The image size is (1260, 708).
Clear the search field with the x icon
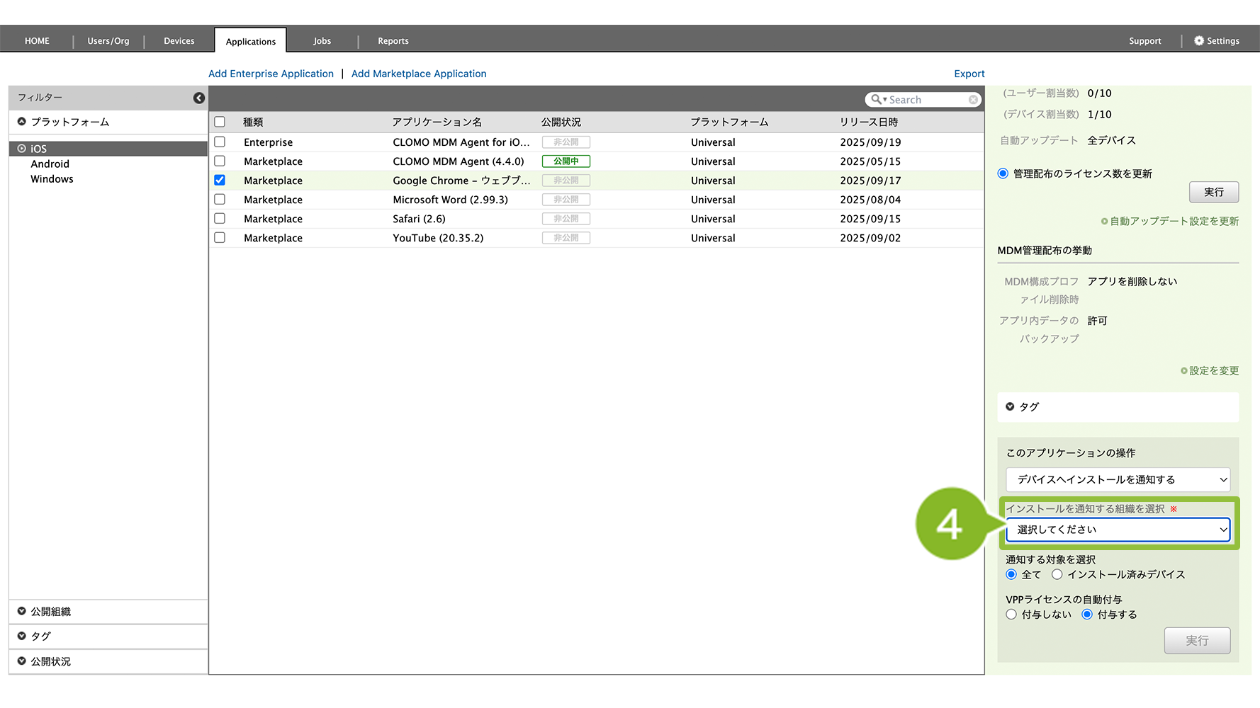pos(973,100)
